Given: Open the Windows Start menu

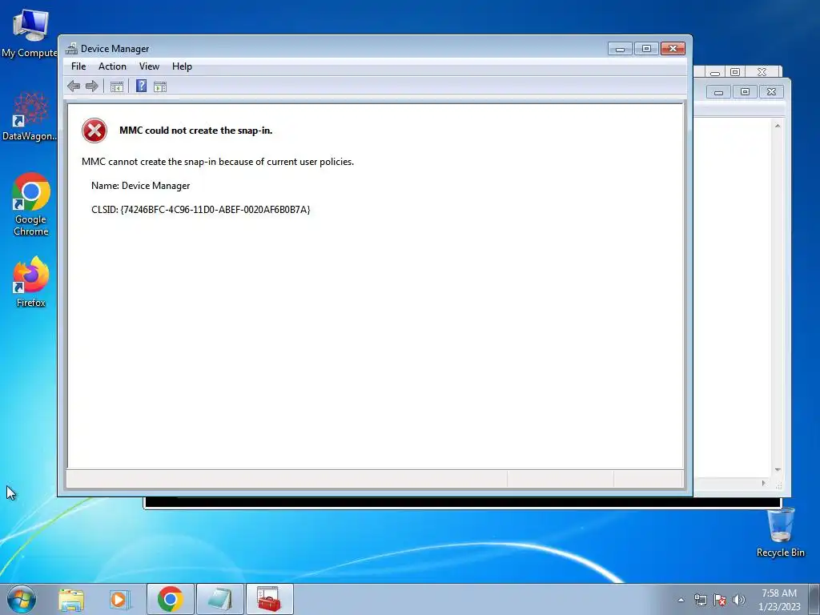Looking at the screenshot, I should pyautogui.click(x=22, y=599).
